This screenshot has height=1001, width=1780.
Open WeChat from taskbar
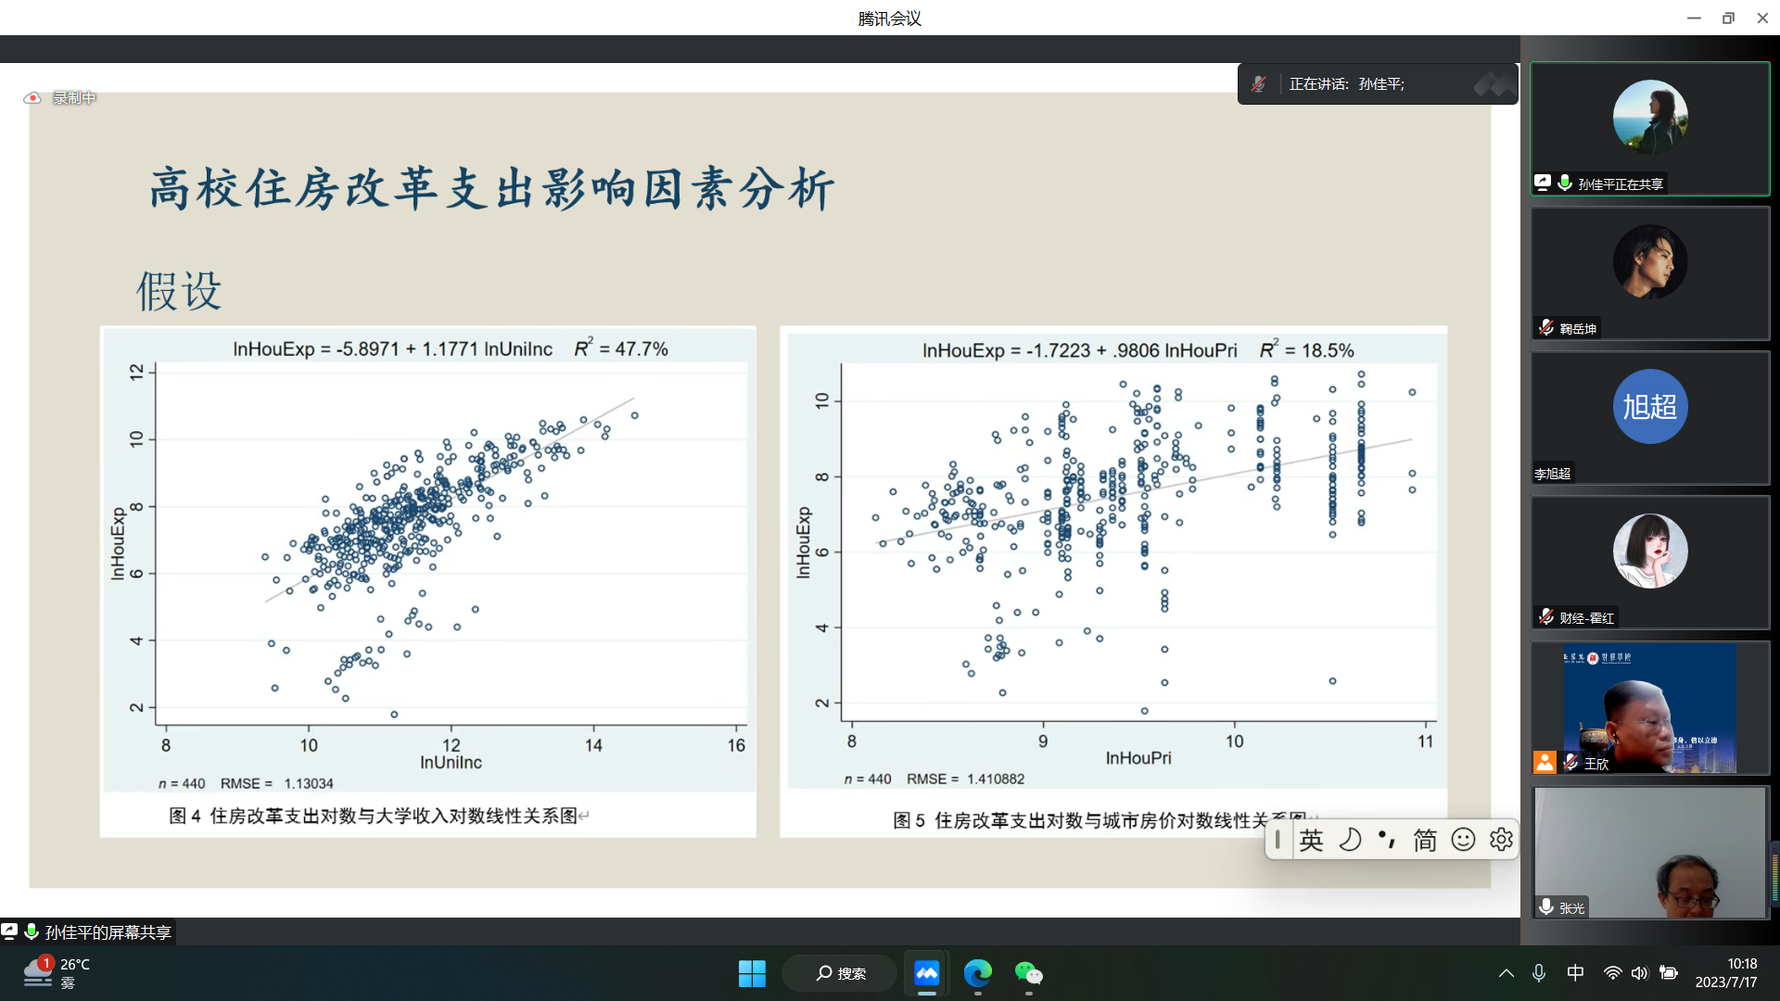pos(1028,973)
